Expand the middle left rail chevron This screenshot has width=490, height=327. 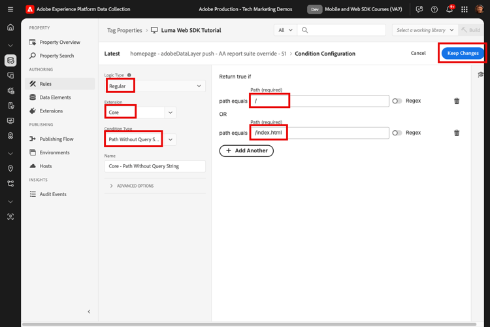point(10,154)
